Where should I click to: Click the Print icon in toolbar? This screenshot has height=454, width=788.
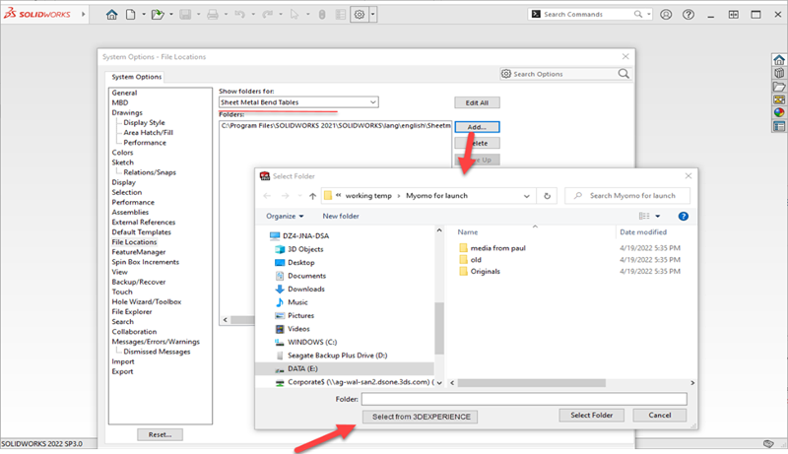213,15
